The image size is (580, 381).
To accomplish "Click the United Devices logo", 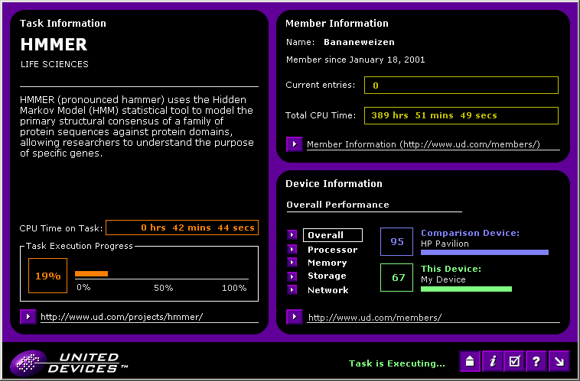I will [69, 363].
